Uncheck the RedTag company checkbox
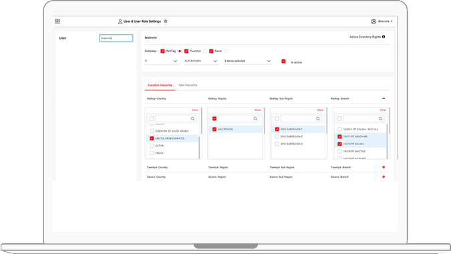 click(x=162, y=51)
